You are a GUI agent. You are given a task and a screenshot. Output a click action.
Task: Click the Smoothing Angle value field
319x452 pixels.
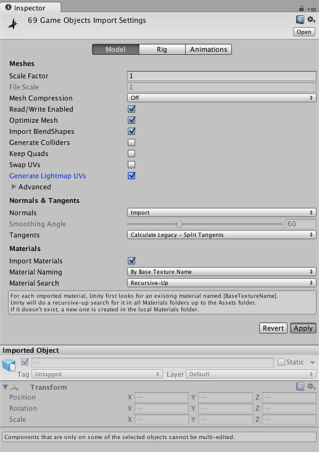pyautogui.click(x=301, y=224)
